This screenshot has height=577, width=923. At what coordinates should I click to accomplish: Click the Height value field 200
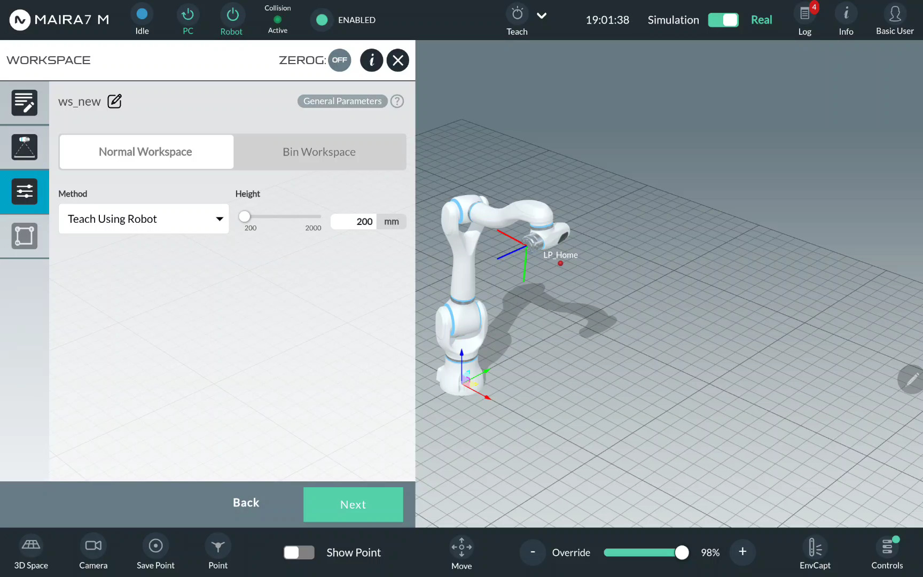(354, 221)
